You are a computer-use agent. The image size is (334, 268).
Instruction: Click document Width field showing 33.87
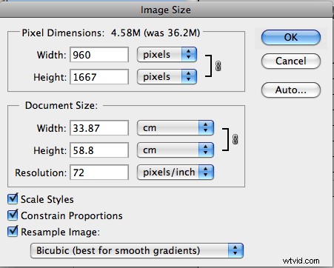[x=99, y=128]
